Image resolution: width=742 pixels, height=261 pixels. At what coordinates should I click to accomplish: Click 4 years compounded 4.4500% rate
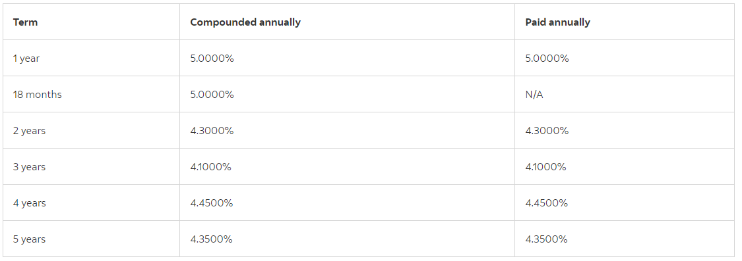pyautogui.click(x=212, y=203)
